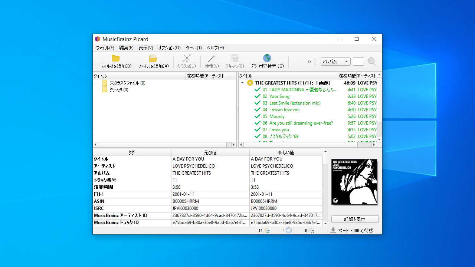Click the MusicBrainz トラック ID tag label
475x267 pixels.
(117, 222)
